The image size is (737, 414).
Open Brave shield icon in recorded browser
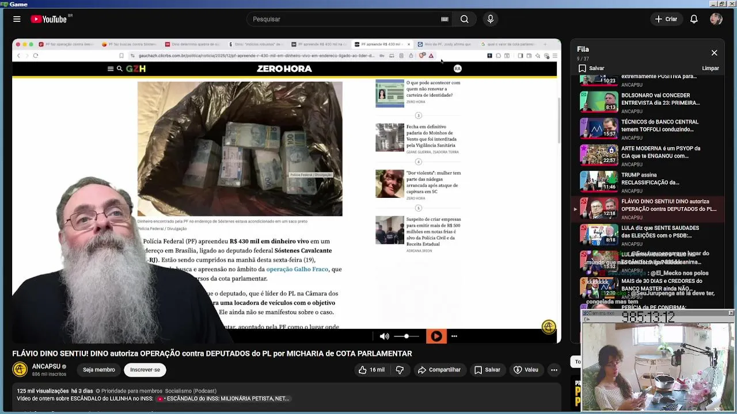[x=422, y=56]
